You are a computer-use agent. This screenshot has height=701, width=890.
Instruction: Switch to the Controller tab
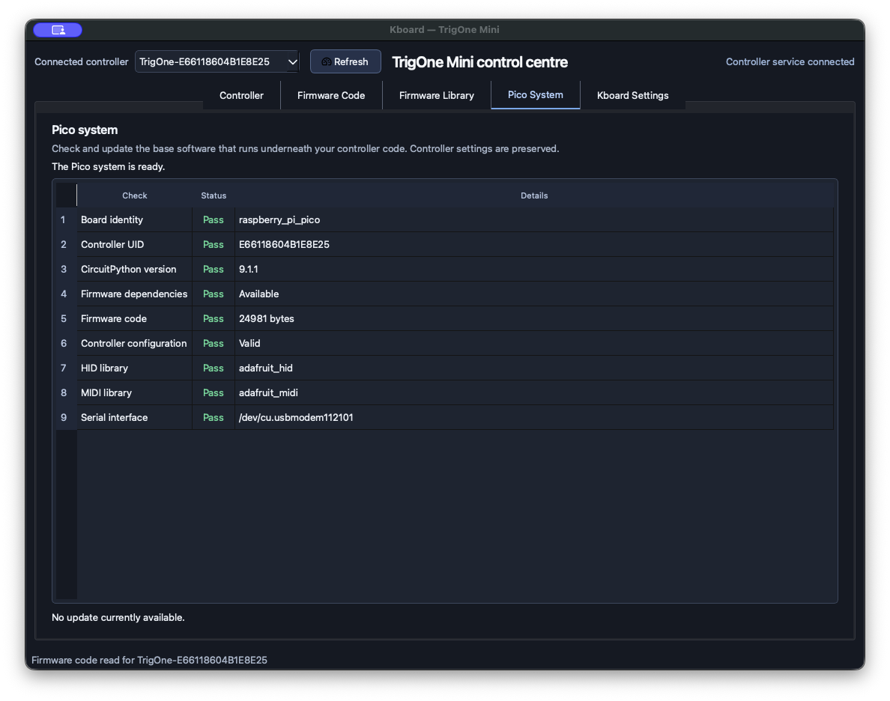241,95
